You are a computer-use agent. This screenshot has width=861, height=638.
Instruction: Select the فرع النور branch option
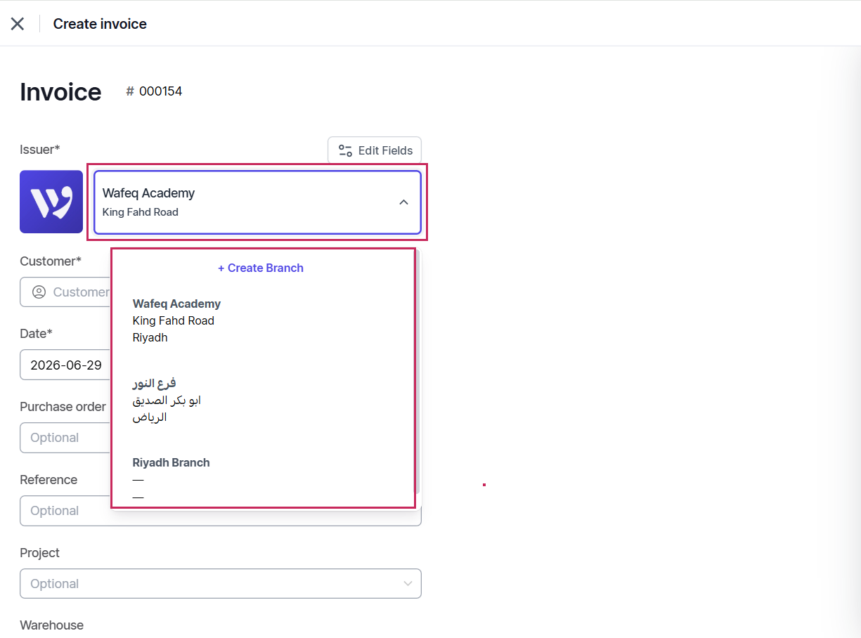pyautogui.click(x=263, y=400)
